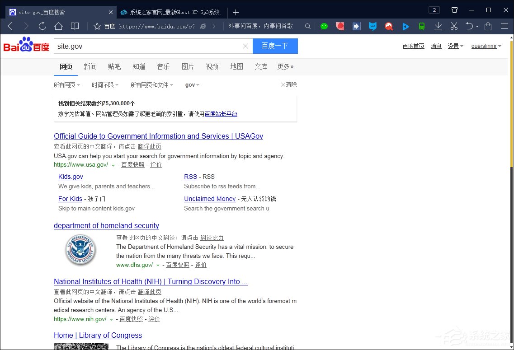514x350 pixels.
Task: Open the USAGov official guide link
Action: [158, 136]
